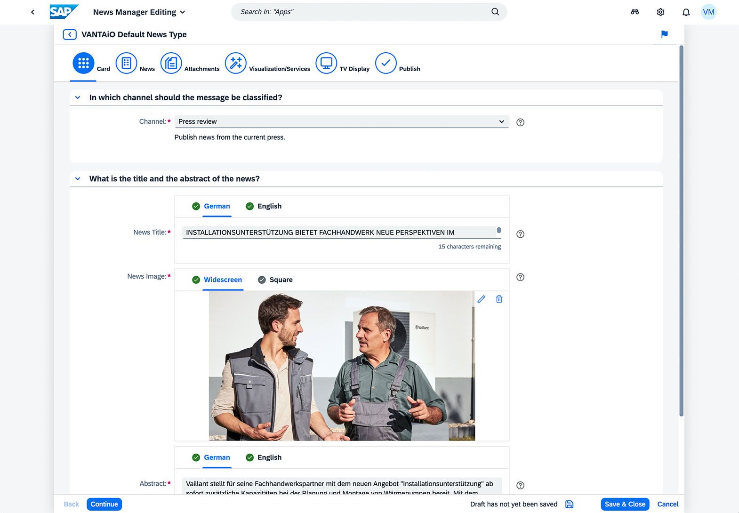Open the settings gear icon
The image size is (739, 513).
pyautogui.click(x=660, y=12)
